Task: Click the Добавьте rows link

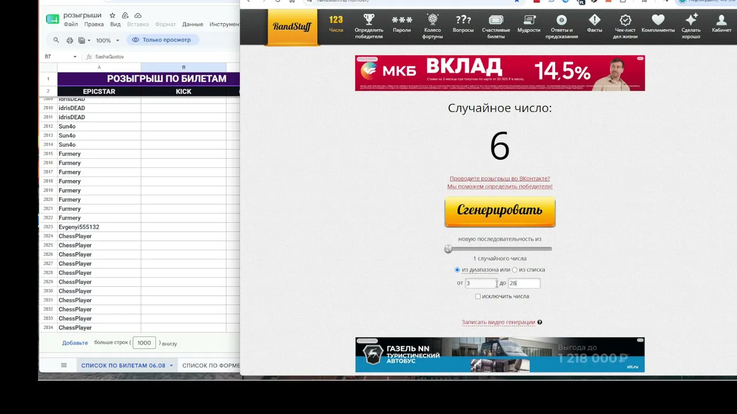Action: (75, 343)
